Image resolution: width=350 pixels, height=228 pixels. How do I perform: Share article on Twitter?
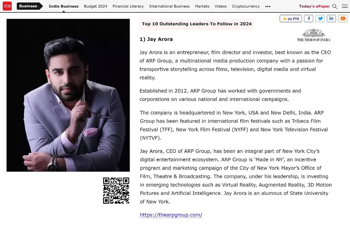point(320,19)
